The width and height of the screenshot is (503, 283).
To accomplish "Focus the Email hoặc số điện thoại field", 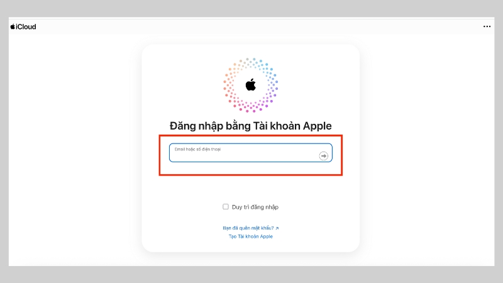I will pos(250,153).
